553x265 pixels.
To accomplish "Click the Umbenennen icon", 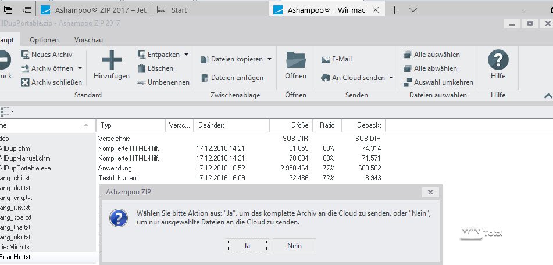I will click(x=142, y=82).
